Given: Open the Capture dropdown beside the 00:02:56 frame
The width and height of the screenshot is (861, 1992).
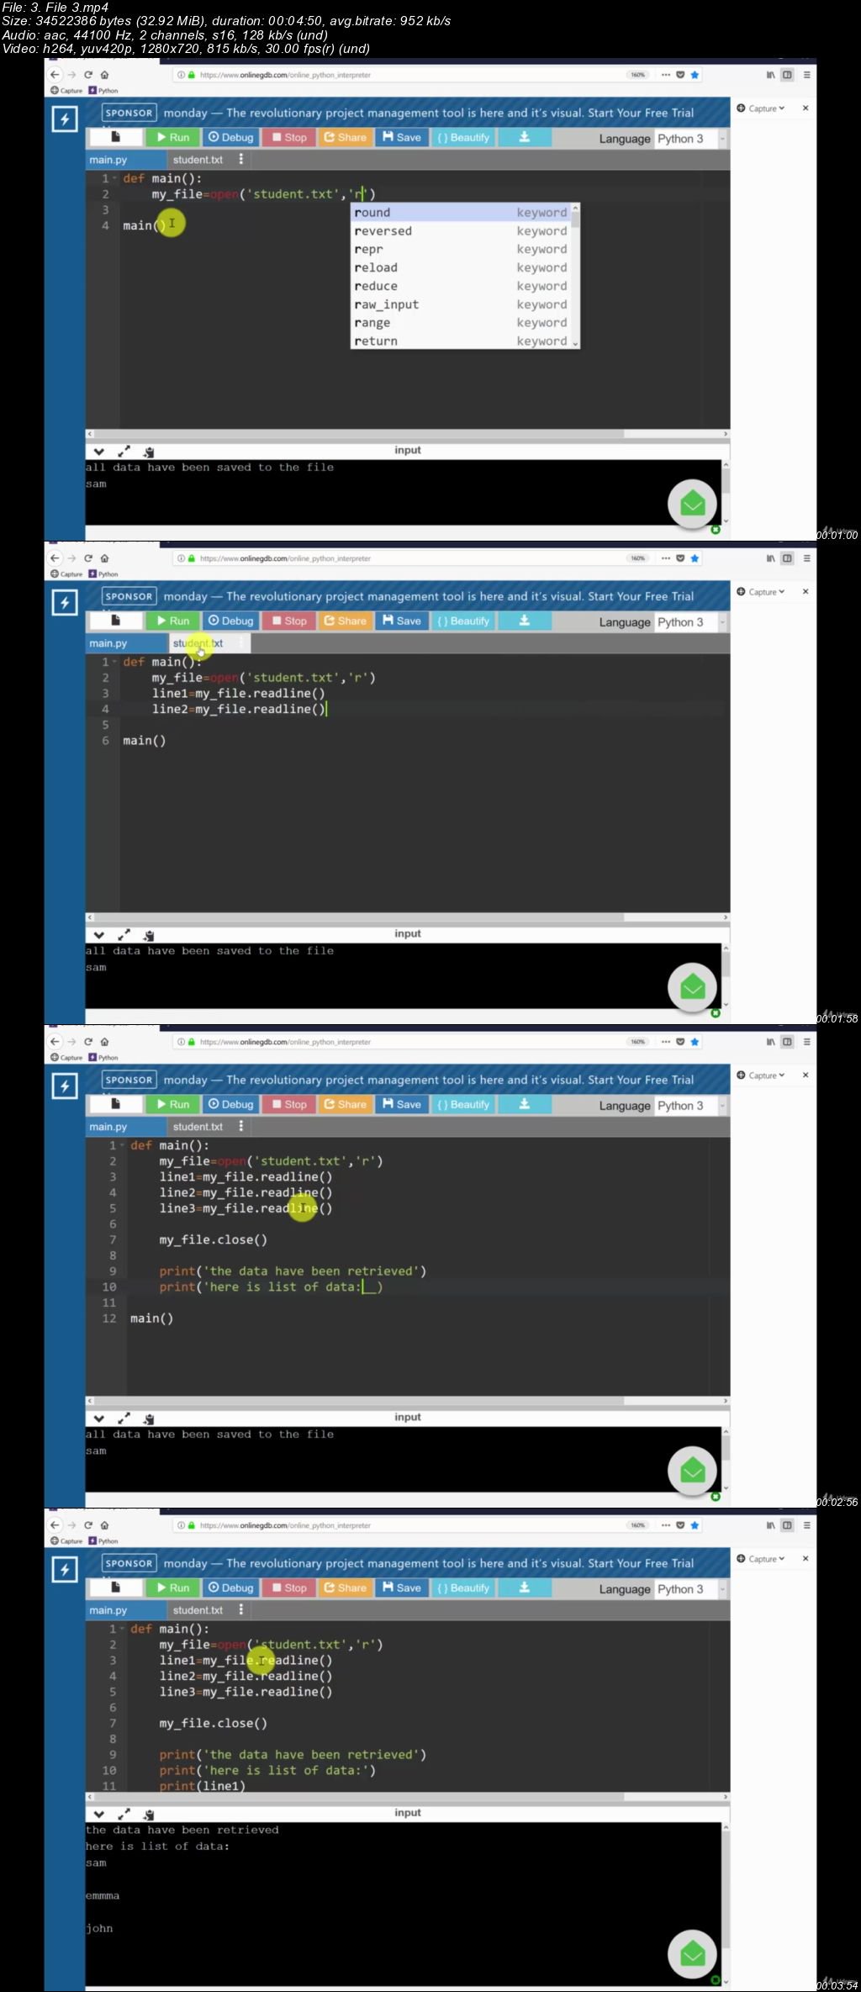Looking at the screenshot, I should point(761,1075).
